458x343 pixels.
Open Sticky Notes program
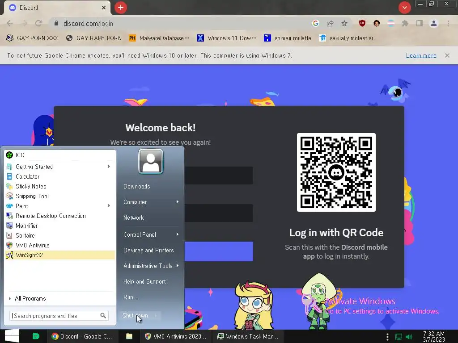[x=60, y=186]
